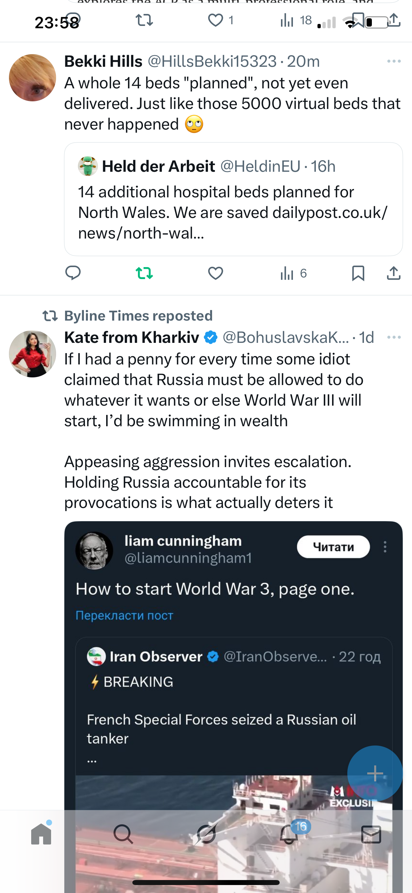
Task: Undo repost on Bekki Hills' tweet
Action: coord(144,273)
